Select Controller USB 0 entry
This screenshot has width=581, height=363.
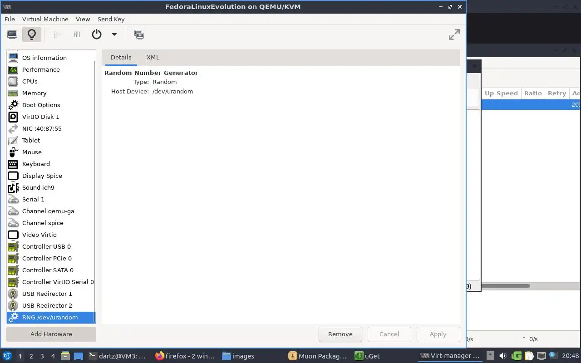(51, 246)
